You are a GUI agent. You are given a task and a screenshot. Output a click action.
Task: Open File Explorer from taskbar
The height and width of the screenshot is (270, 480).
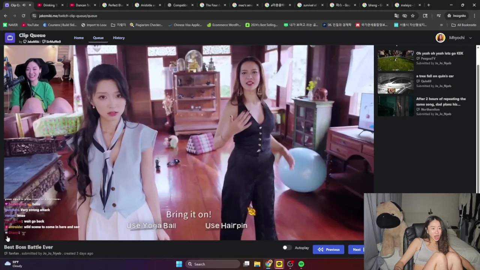(257, 264)
